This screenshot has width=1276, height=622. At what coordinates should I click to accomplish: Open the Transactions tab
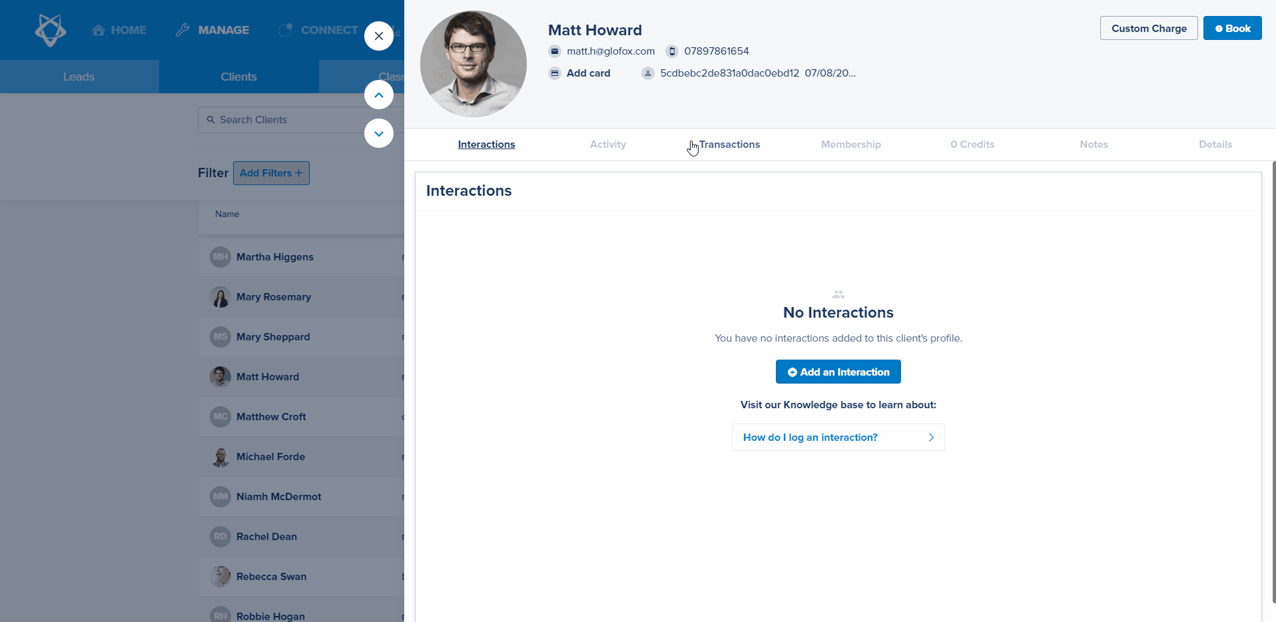pyautogui.click(x=729, y=145)
